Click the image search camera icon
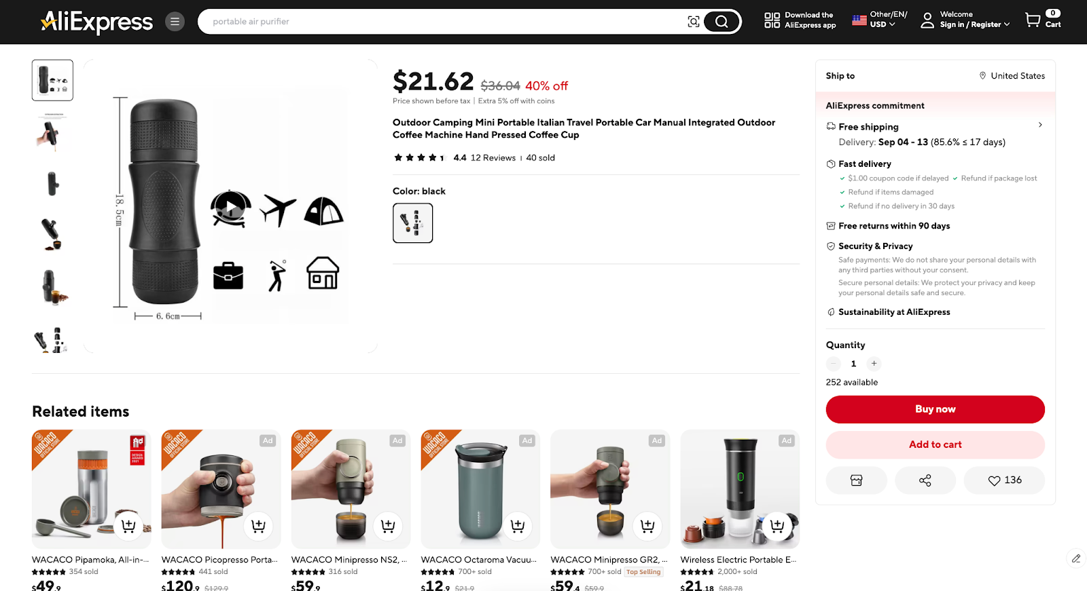The image size is (1087, 591). tap(694, 21)
